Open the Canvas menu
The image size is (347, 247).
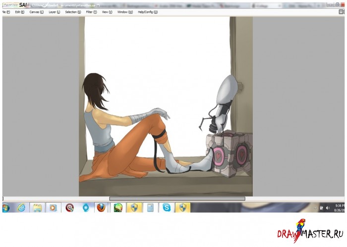37,12
